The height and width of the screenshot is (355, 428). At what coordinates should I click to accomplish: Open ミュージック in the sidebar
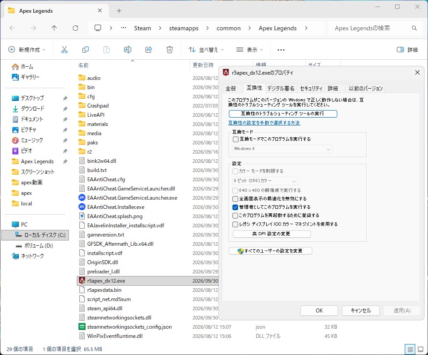coord(27,140)
